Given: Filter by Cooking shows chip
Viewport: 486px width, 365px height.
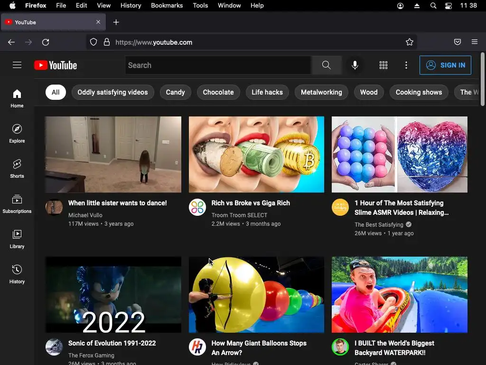Looking at the screenshot, I should (x=419, y=92).
